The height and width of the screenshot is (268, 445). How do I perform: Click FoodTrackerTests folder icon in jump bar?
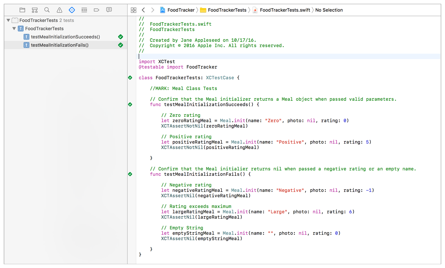pyautogui.click(x=203, y=10)
